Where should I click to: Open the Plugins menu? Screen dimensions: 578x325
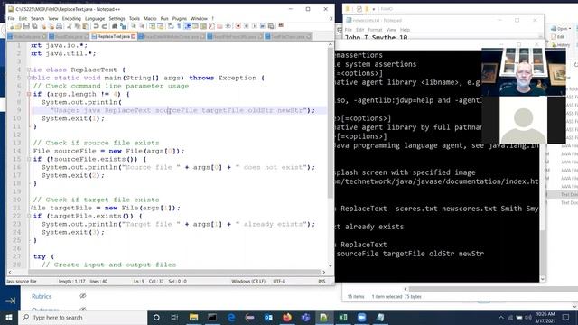pos(180,18)
